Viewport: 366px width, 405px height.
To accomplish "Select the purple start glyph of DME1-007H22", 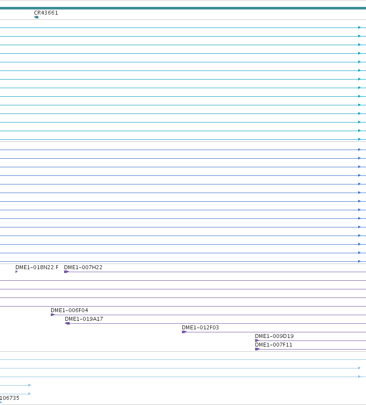I will (x=66, y=272).
